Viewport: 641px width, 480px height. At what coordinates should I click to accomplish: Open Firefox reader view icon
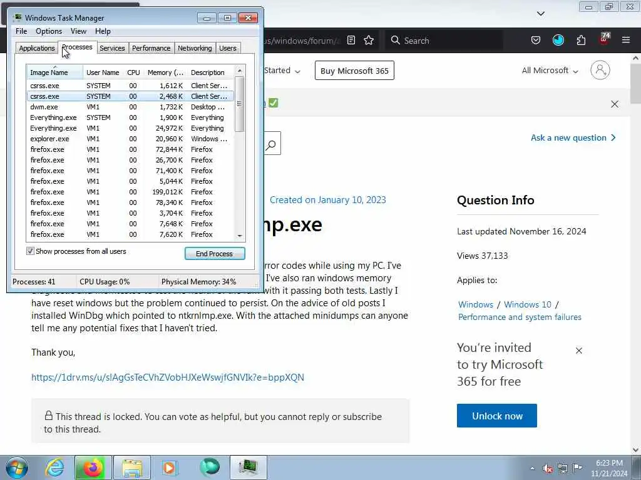(351, 40)
